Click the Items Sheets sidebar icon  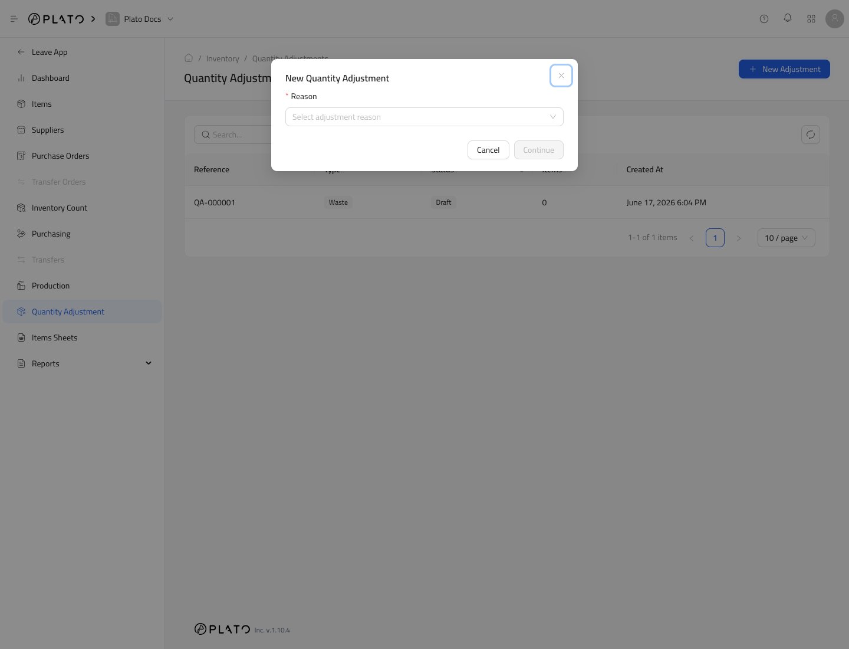coord(21,337)
